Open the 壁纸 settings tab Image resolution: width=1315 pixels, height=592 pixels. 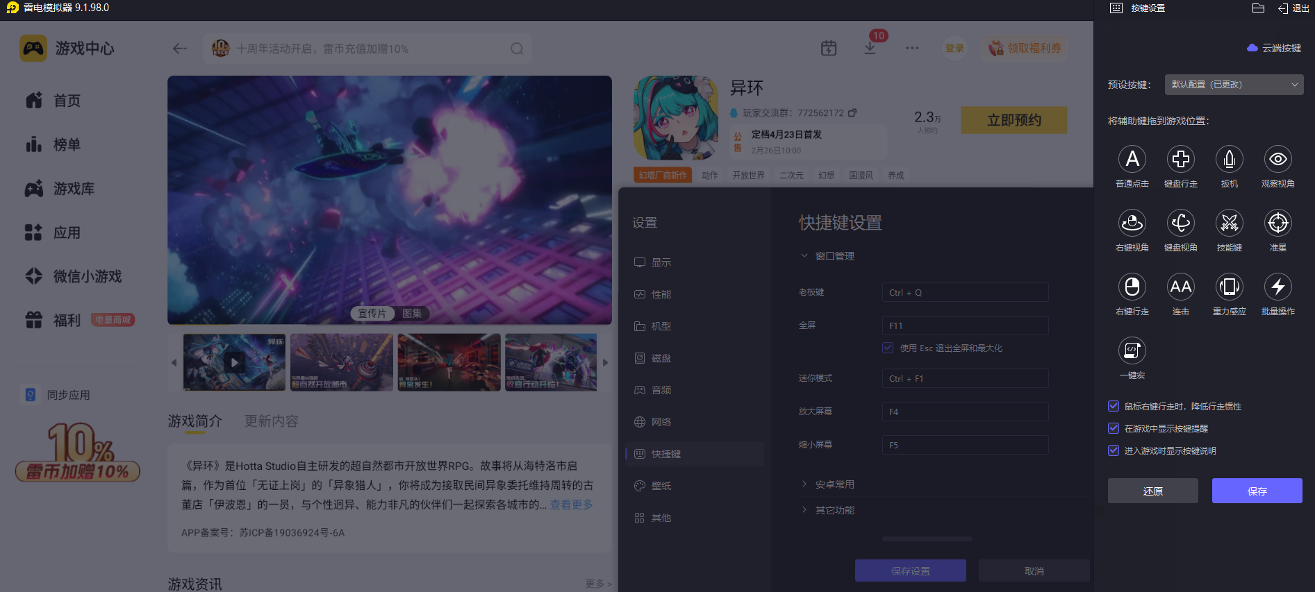[695, 486]
